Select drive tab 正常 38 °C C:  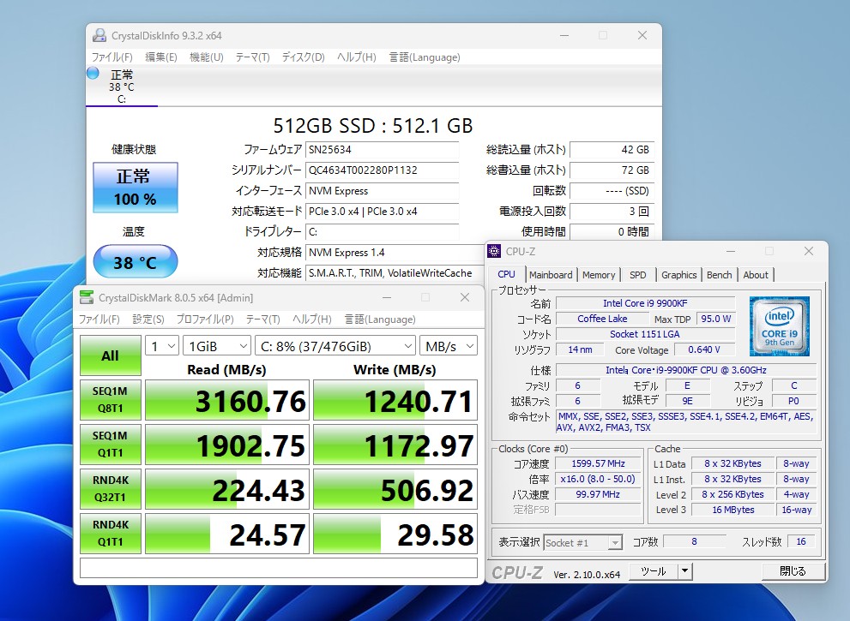(122, 87)
